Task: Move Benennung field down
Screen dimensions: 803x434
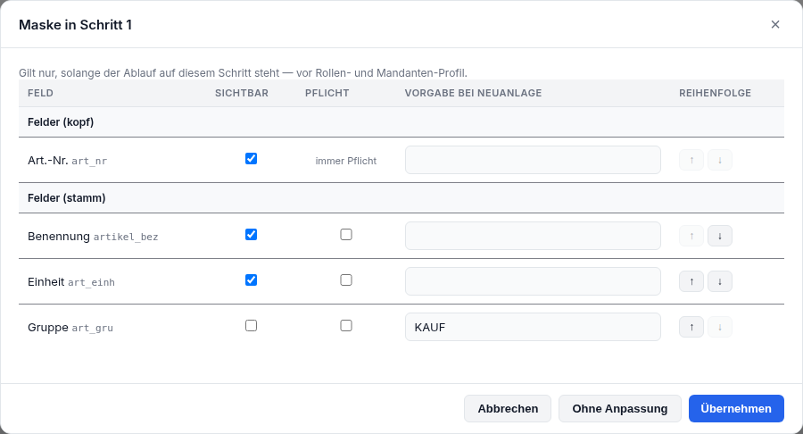Action: click(719, 236)
